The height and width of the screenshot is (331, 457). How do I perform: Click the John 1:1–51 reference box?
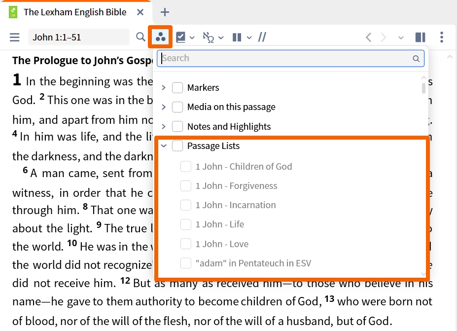79,37
